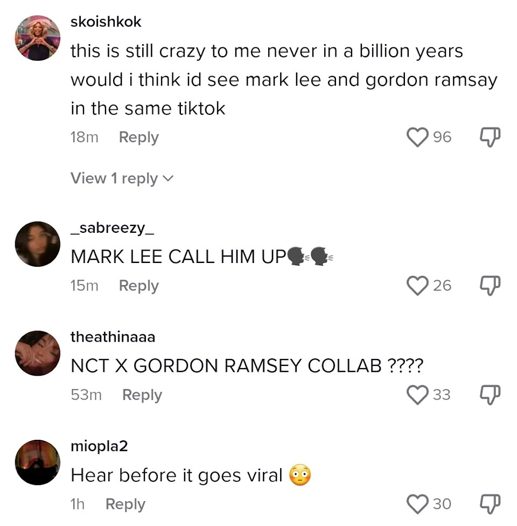517x526 pixels.
Task: Reply to _sabreezy_'s comment
Action: [139, 286]
